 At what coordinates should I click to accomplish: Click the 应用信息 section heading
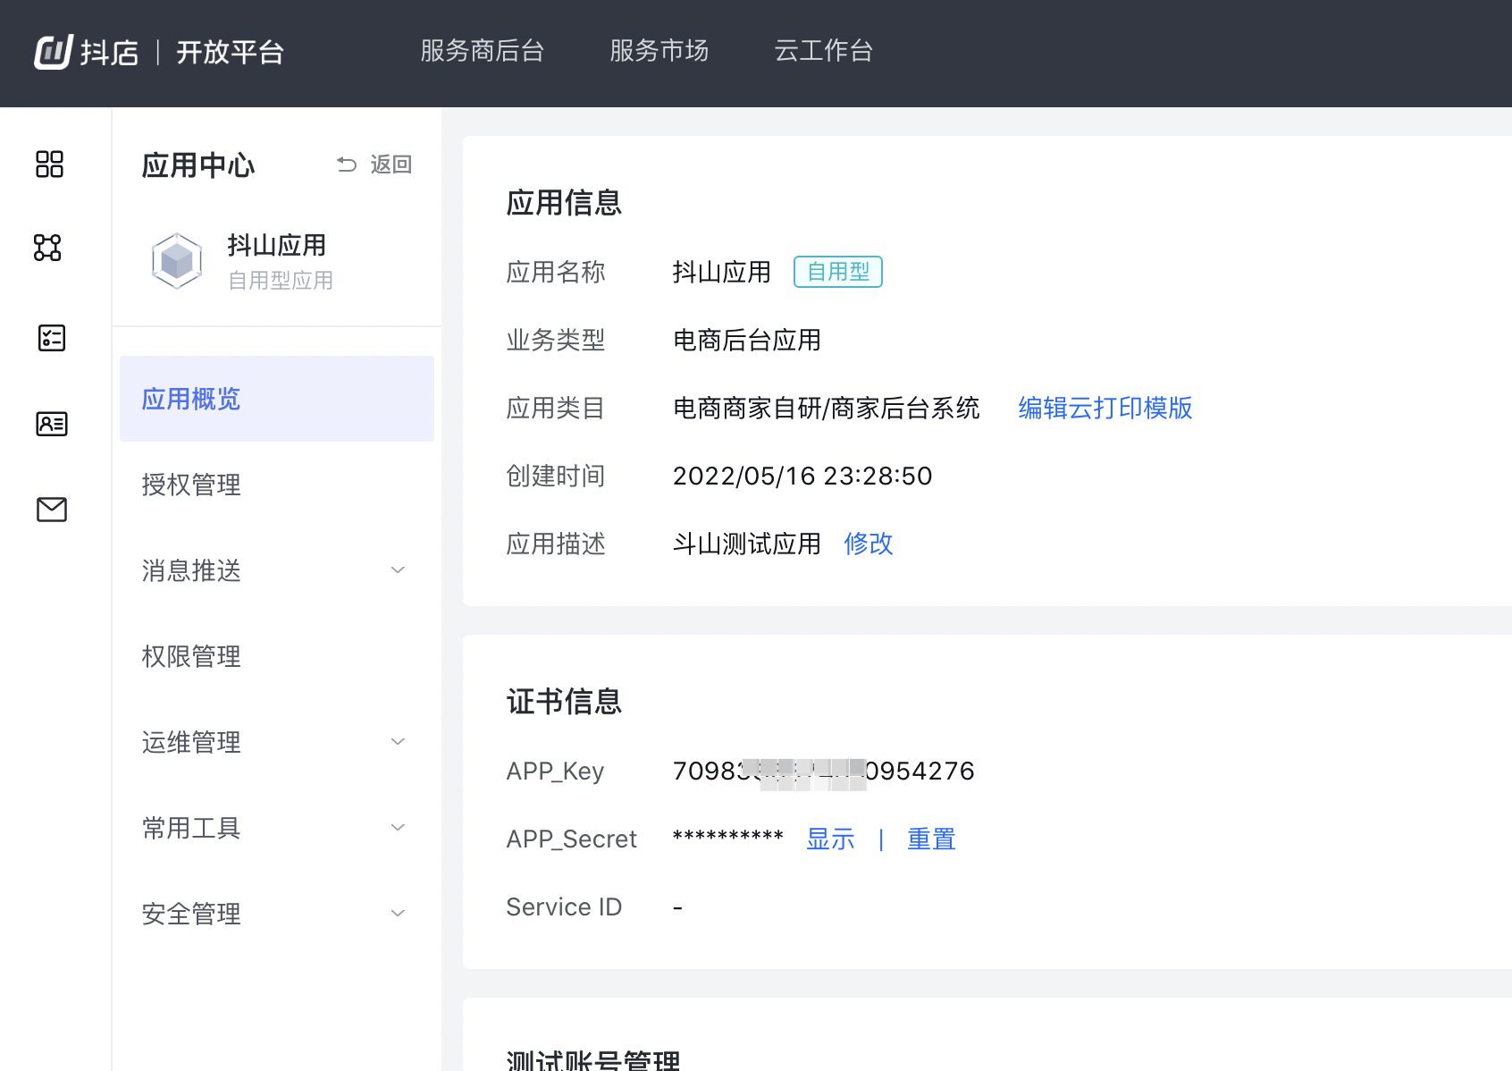[x=564, y=203]
